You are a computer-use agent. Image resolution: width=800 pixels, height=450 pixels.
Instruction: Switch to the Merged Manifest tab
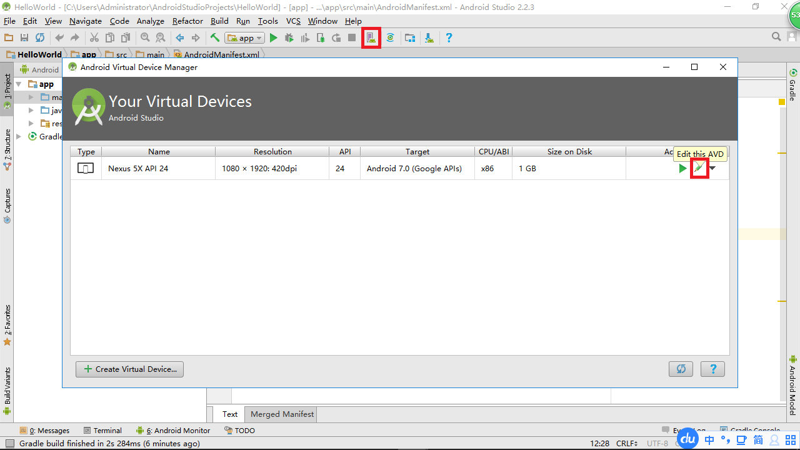coord(282,414)
